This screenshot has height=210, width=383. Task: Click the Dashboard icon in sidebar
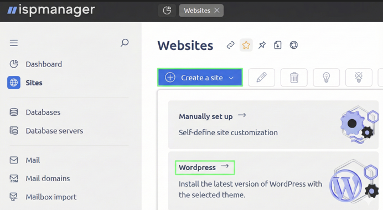14,64
